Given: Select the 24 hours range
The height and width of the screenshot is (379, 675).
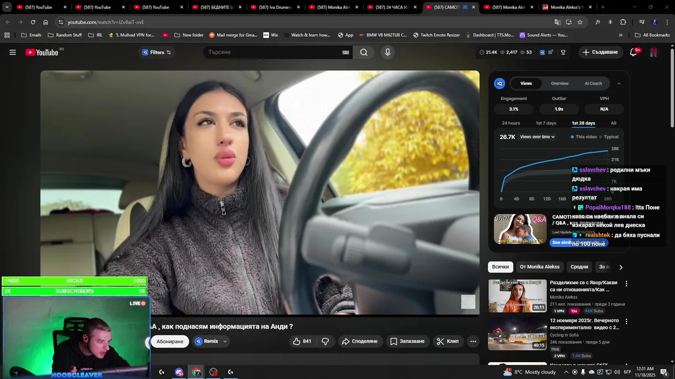Looking at the screenshot, I should (511, 123).
